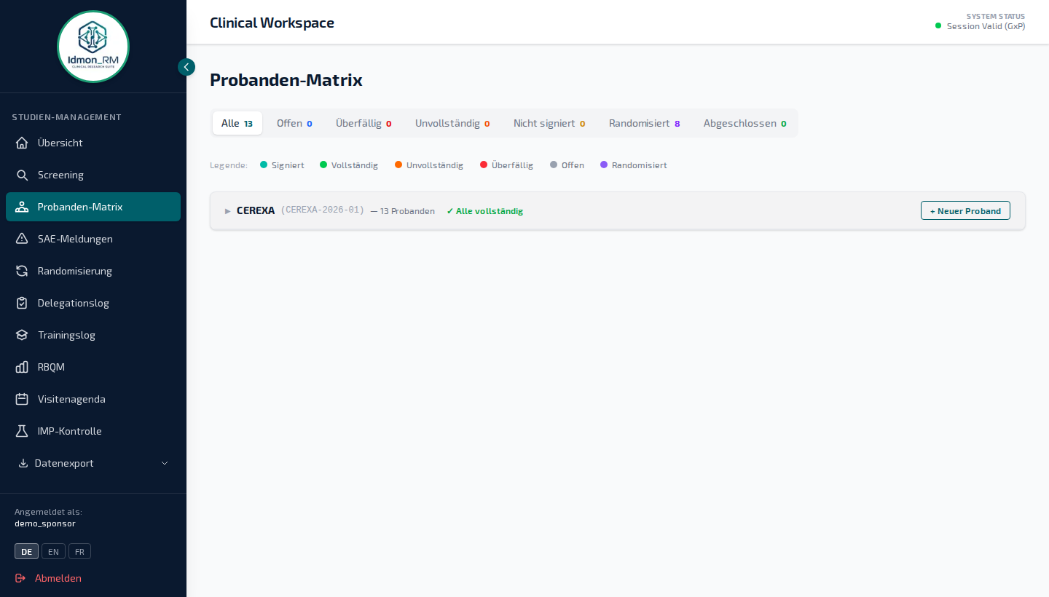Click the demo_sponsor username
The width and height of the screenshot is (1049, 597).
(45, 523)
